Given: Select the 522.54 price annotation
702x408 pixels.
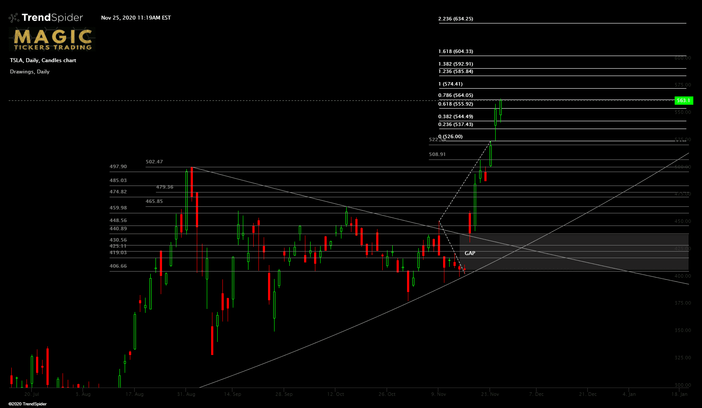Looking at the screenshot, I should point(437,139).
